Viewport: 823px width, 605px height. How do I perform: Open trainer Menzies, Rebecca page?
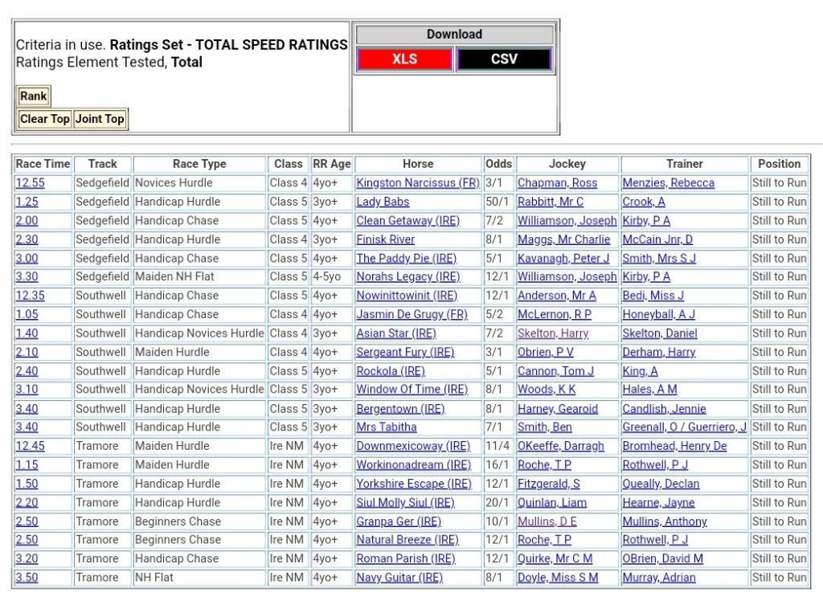click(x=668, y=183)
